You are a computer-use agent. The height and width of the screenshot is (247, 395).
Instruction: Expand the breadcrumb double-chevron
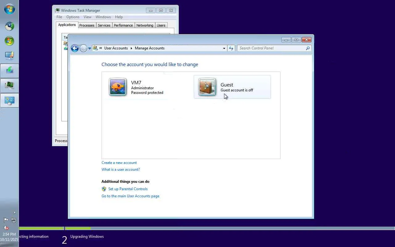[x=101, y=48]
